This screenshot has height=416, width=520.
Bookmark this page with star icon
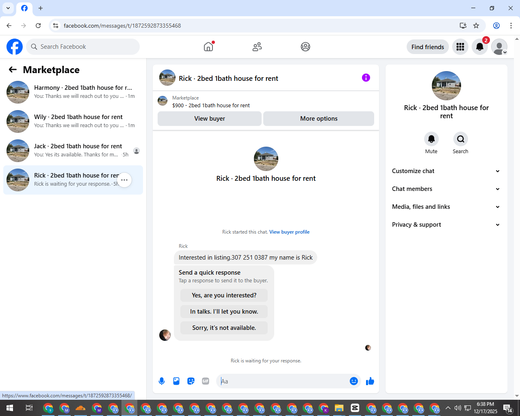tap(476, 26)
